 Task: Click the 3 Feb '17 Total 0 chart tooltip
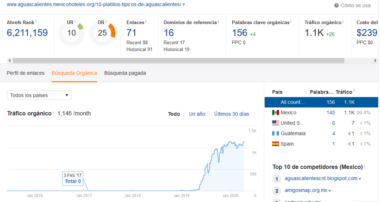[x=73, y=179]
